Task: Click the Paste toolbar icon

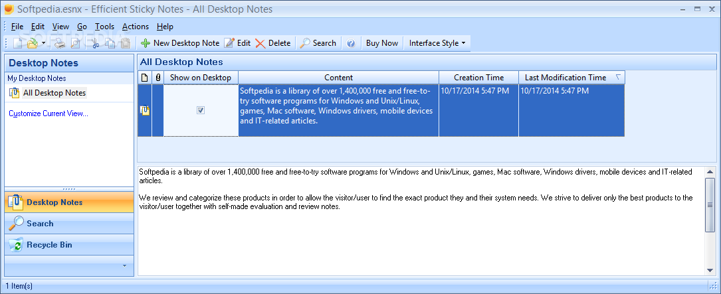Action: (126, 43)
